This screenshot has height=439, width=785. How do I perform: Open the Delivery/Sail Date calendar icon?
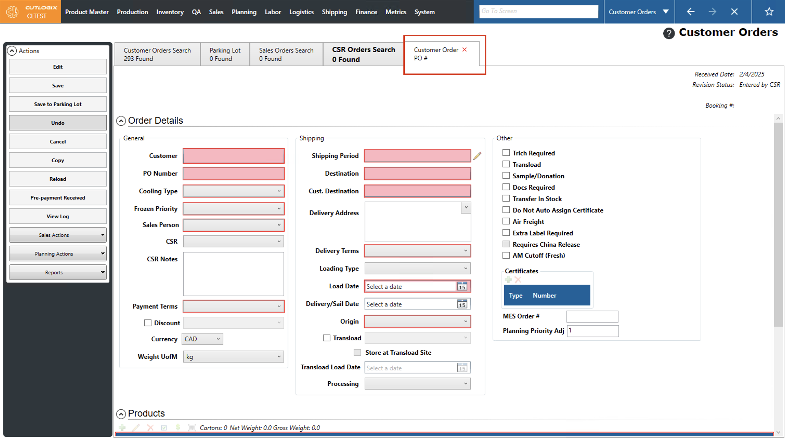coord(462,304)
